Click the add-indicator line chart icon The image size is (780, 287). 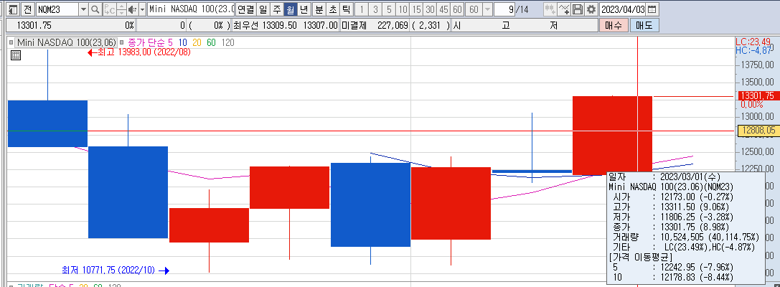tap(563, 9)
